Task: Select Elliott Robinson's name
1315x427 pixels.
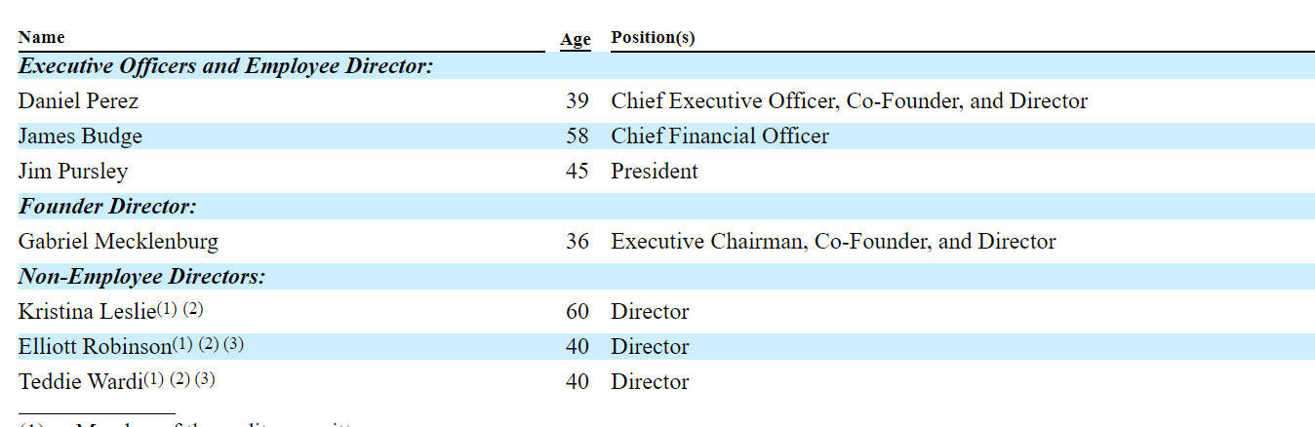Action: pyautogui.click(x=94, y=347)
